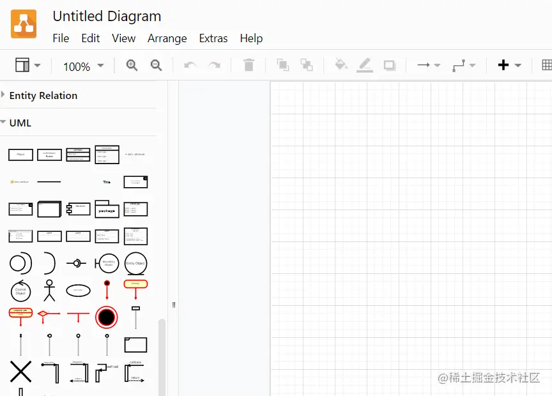The image size is (552, 396).
Task: Select the frame shape below the lifeline
Action: pyautogui.click(x=135, y=345)
